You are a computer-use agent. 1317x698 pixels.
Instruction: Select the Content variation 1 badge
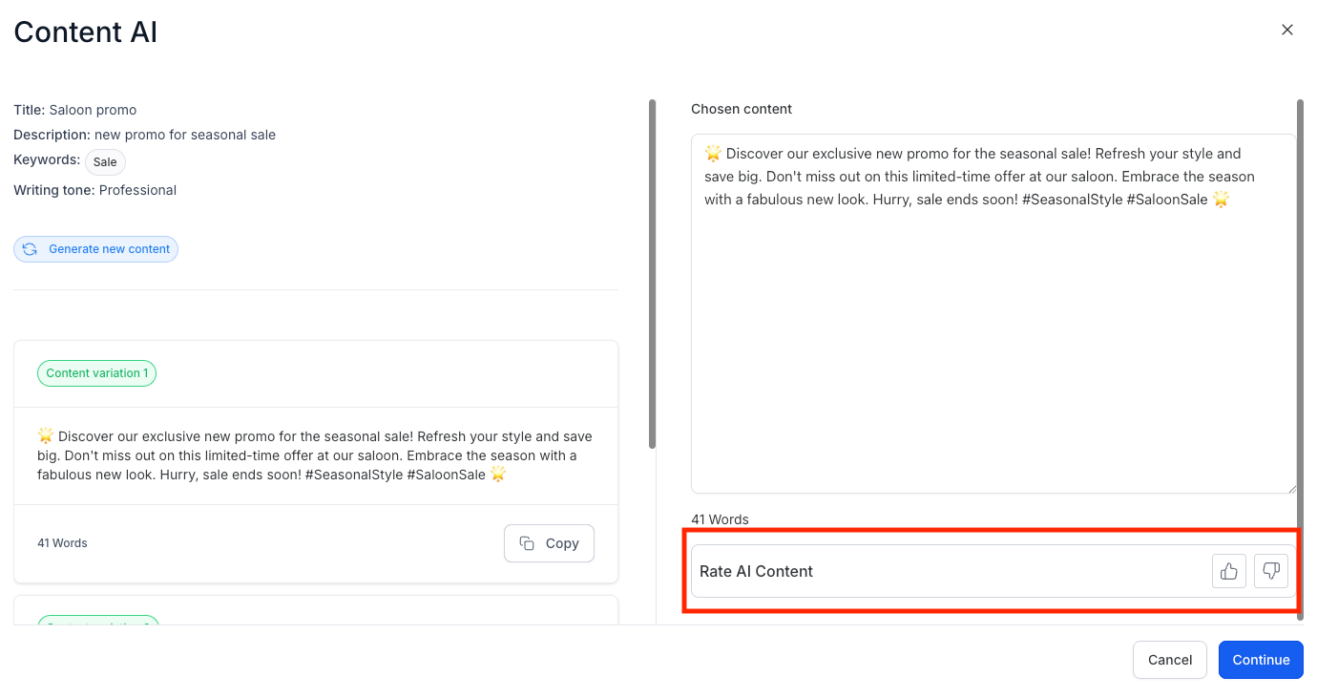(96, 373)
